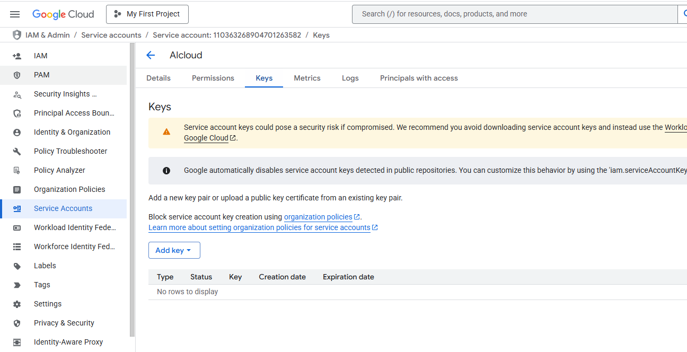Viewport: 687px width, 352px height.
Task: Open Learn more about setting organization policies link
Action: (259, 227)
